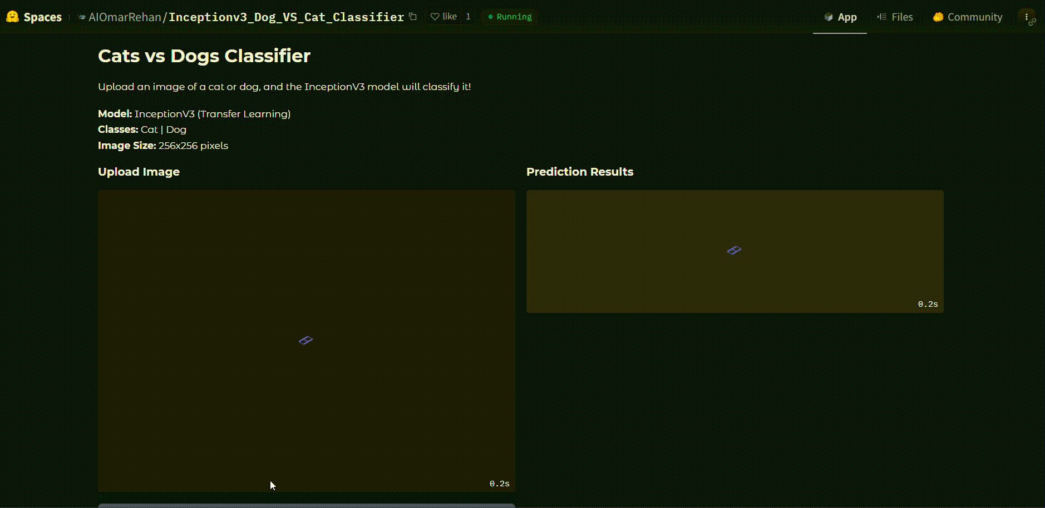The height and width of the screenshot is (508, 1045).
Task: Open the three-dot options menu
Action: tap(1027, 16)
